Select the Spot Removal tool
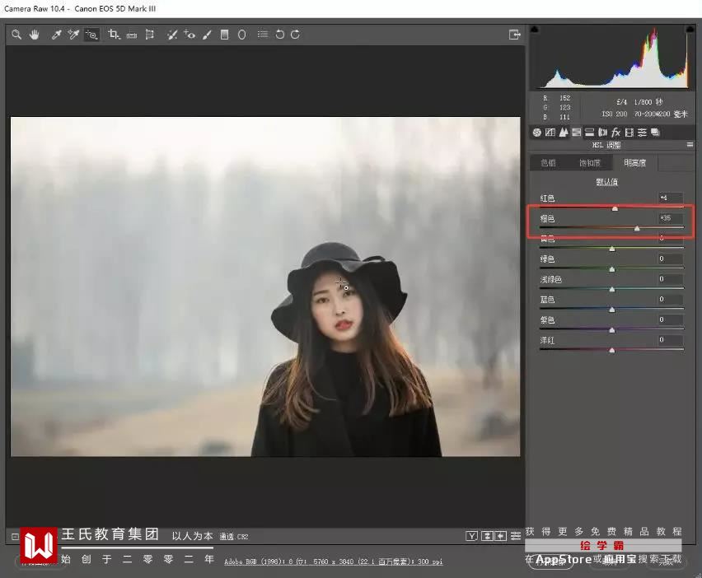Image resolution: width=702 pixels, height=578 pixels. click(172, 35)
